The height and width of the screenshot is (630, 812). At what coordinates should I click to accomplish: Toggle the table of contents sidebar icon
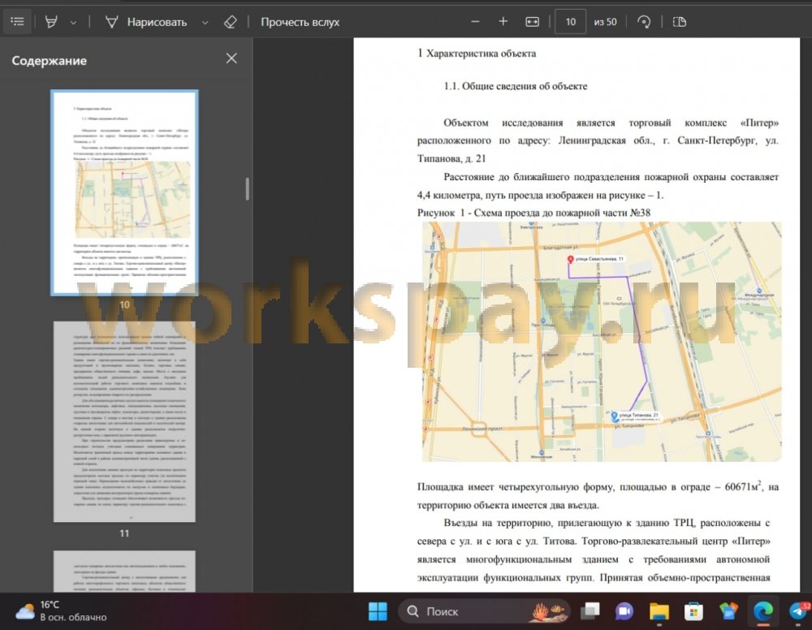click(x=17, y=22)
